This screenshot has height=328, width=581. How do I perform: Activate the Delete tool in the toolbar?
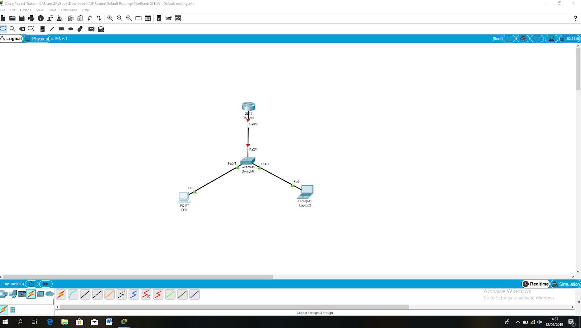(22, 29)
